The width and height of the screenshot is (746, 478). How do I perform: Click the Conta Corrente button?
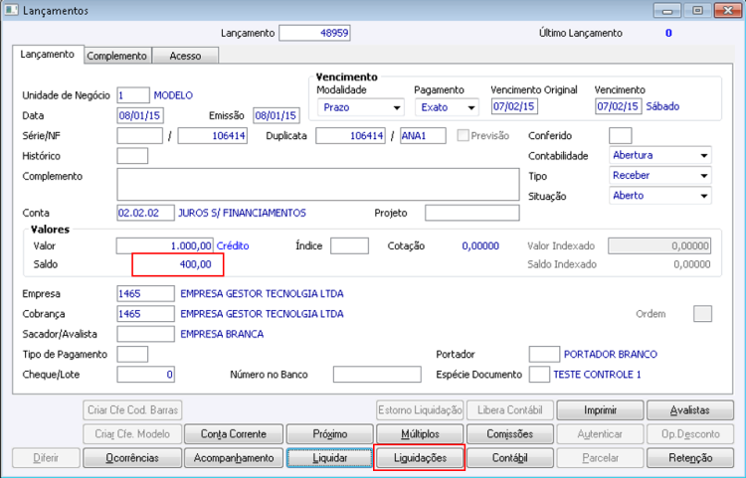[x=234, y=434]
